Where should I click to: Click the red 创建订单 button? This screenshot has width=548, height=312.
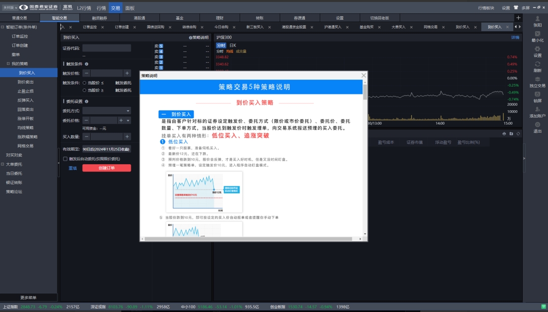click(x=106, y=168)
